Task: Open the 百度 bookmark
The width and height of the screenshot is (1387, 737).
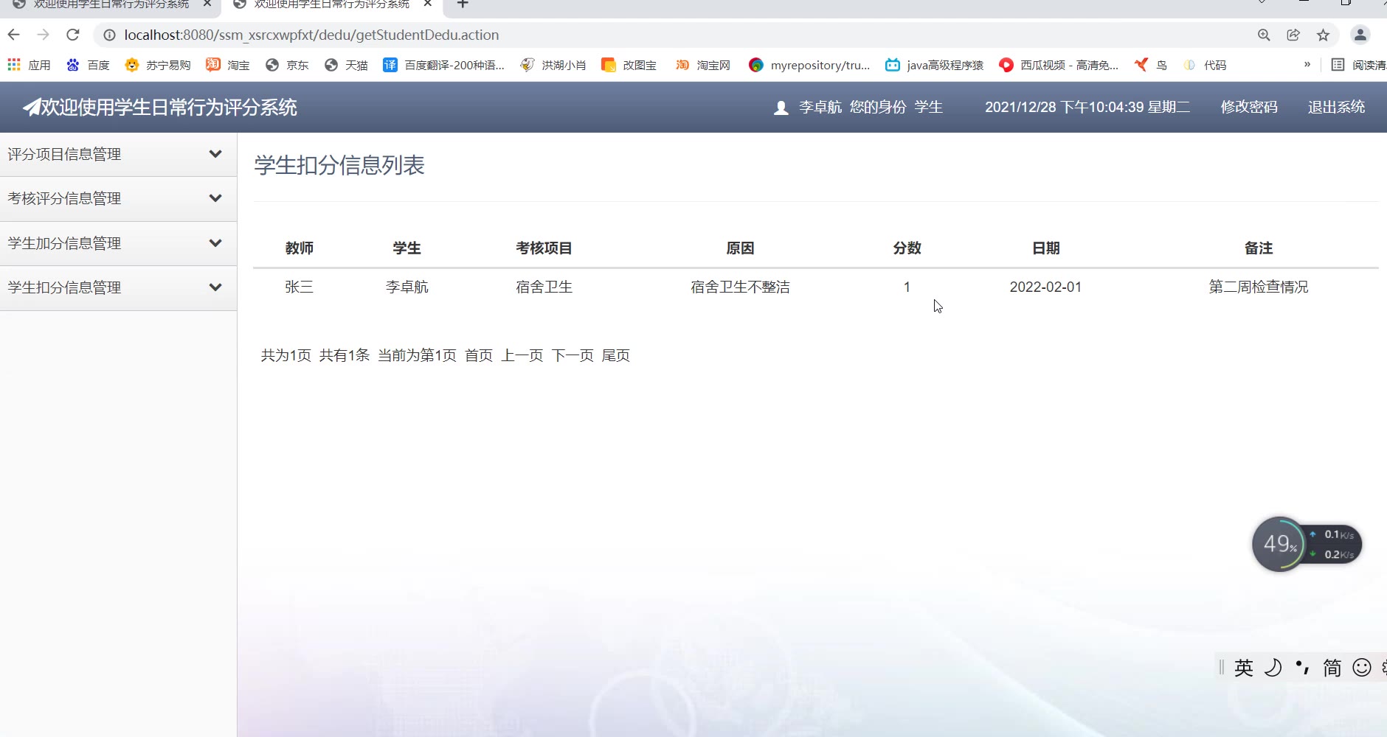Action: [x=88, y=65]
